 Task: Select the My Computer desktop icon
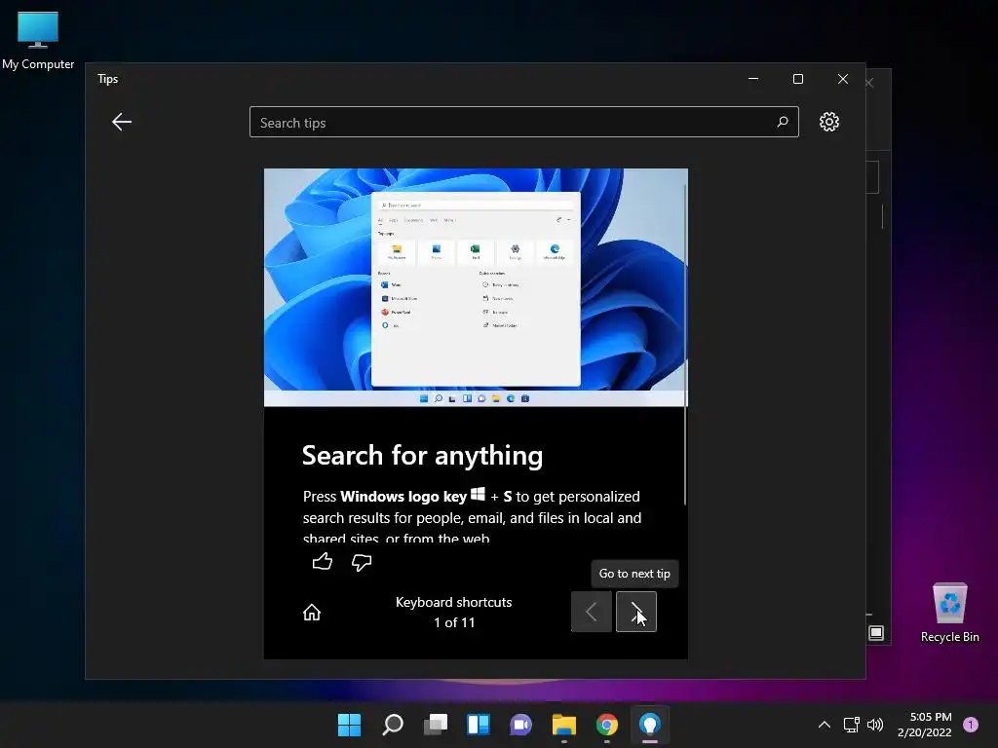click(x=38, y=40)
